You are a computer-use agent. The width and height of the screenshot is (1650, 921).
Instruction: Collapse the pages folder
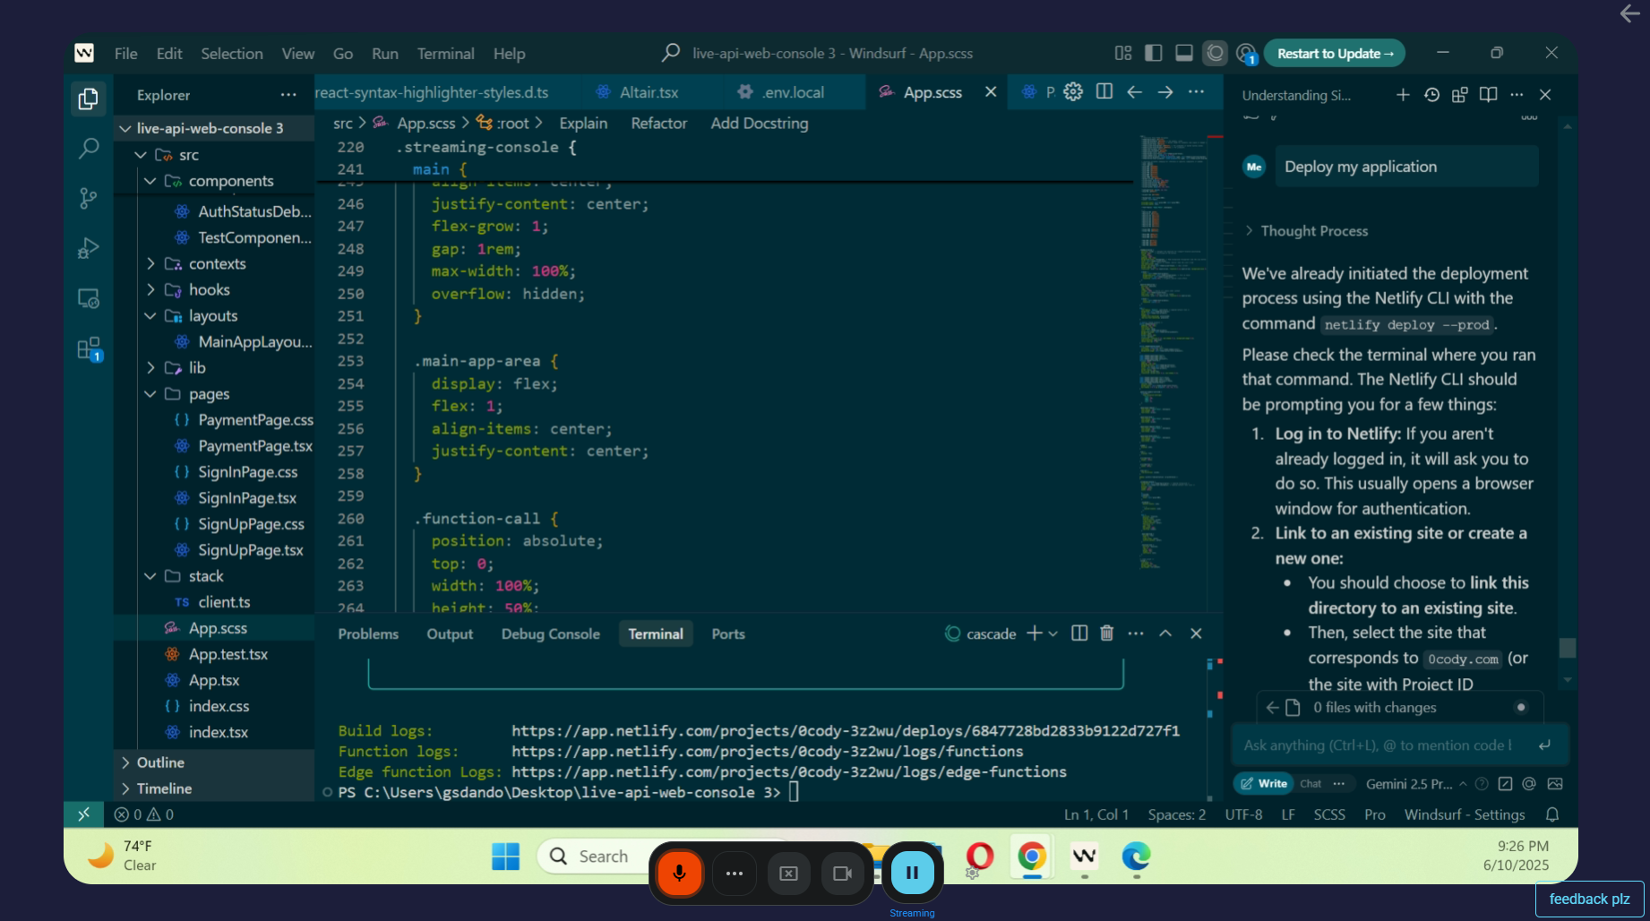click(150, 394)
